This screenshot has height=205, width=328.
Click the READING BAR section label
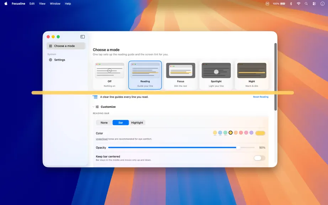(101, 114)
